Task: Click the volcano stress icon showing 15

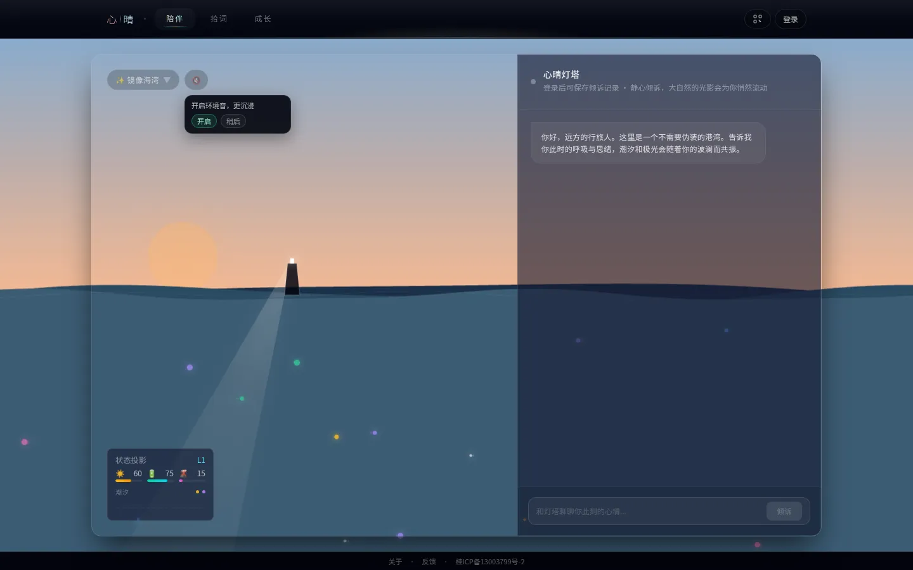Action: [x=183, y=474]
